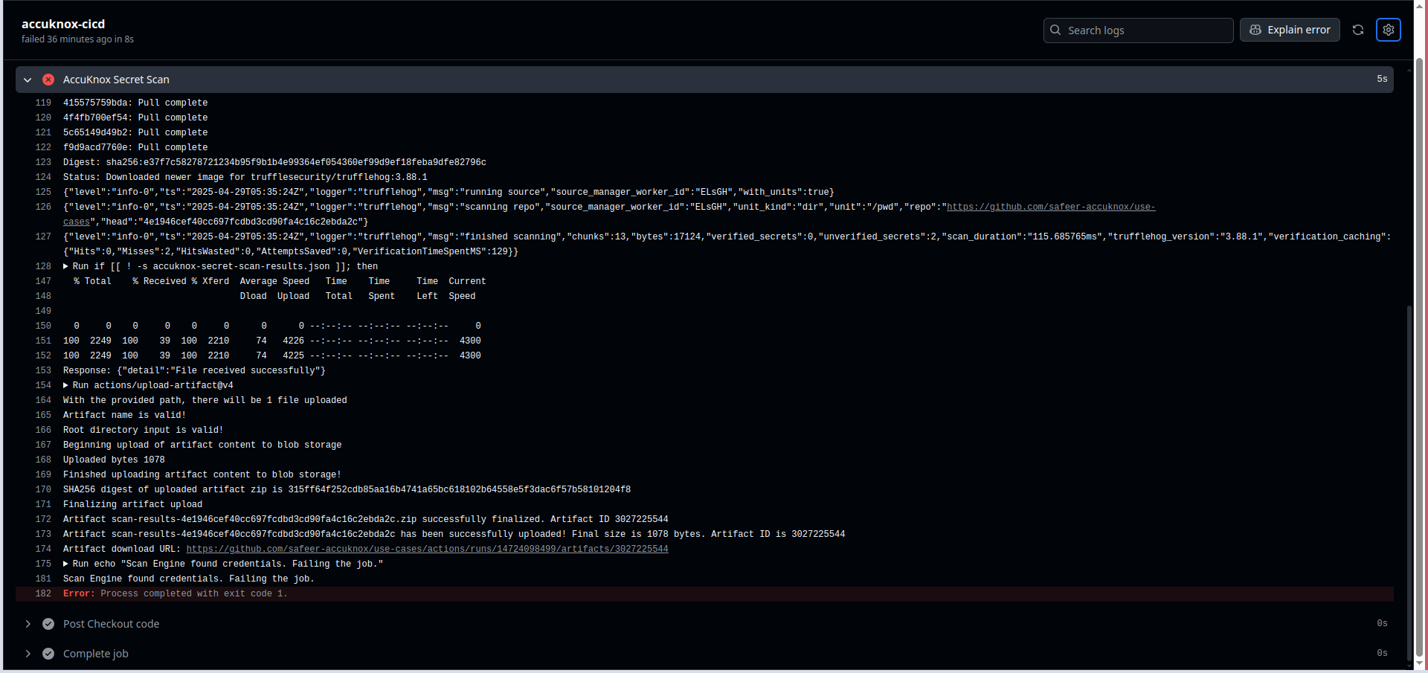The width and height of the screenshot is (1428, 673).
Task: Click the 'Digest: sha256' log line
Action: click(x=274, y=162)
